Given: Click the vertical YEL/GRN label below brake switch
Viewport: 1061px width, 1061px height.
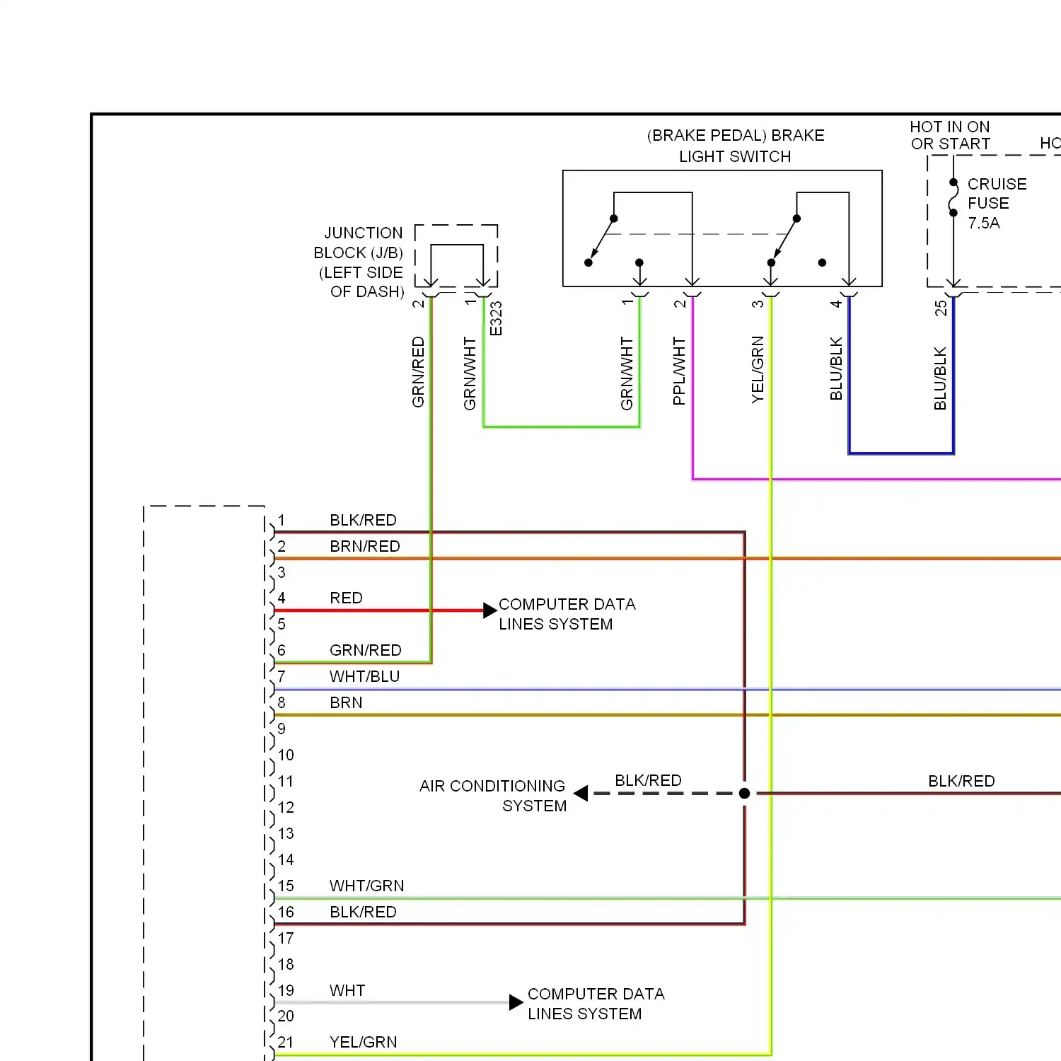Looking at the screenshot, I should tap(758, 369).
